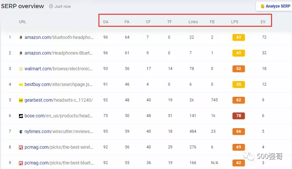Click the Best Buy yellow tag favicon

click(21, 84)
